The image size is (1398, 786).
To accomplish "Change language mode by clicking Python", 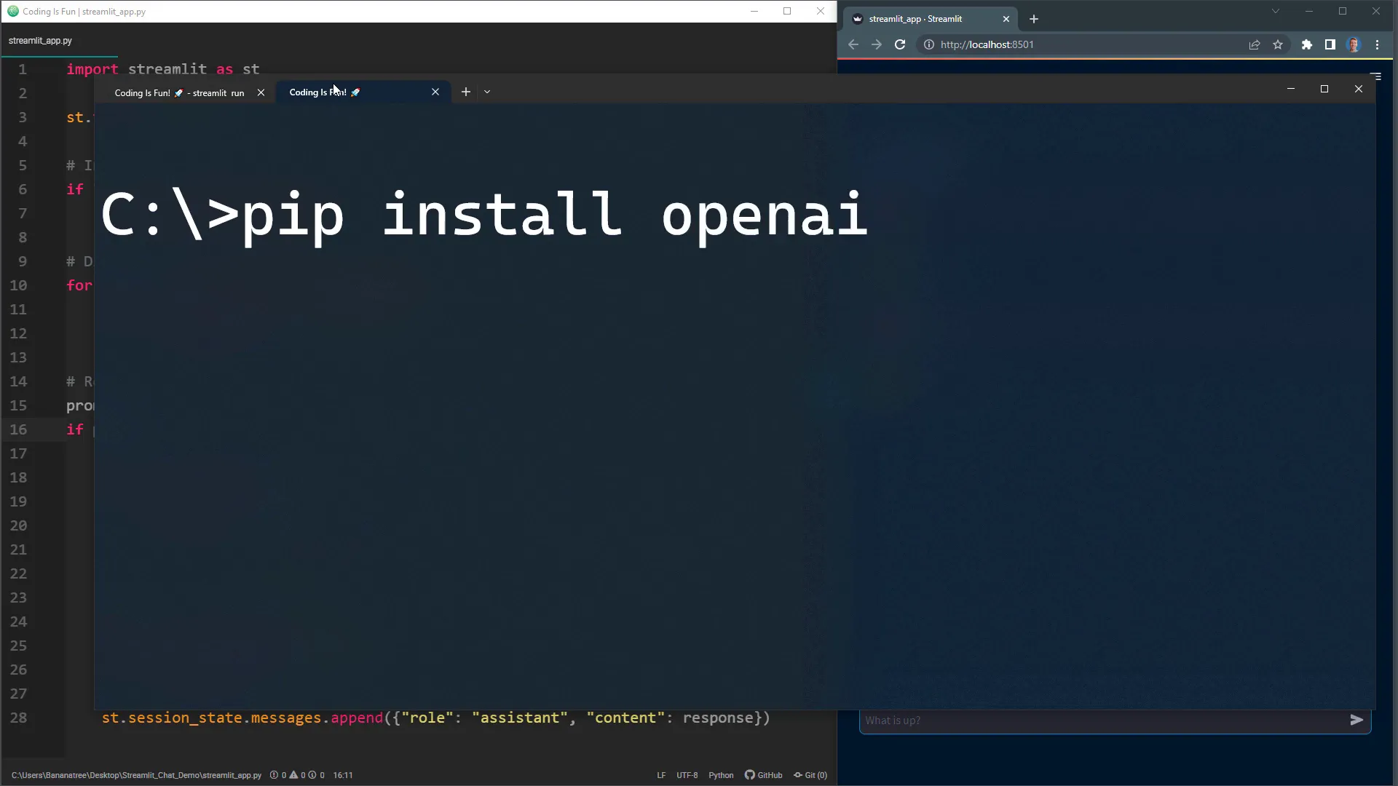I will coord(721,775).
